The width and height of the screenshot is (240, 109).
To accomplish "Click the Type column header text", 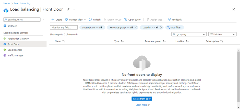I will 117,41.
